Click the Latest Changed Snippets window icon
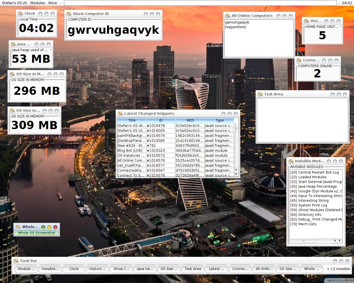354x283 pixels. click(x=120, y=114)
